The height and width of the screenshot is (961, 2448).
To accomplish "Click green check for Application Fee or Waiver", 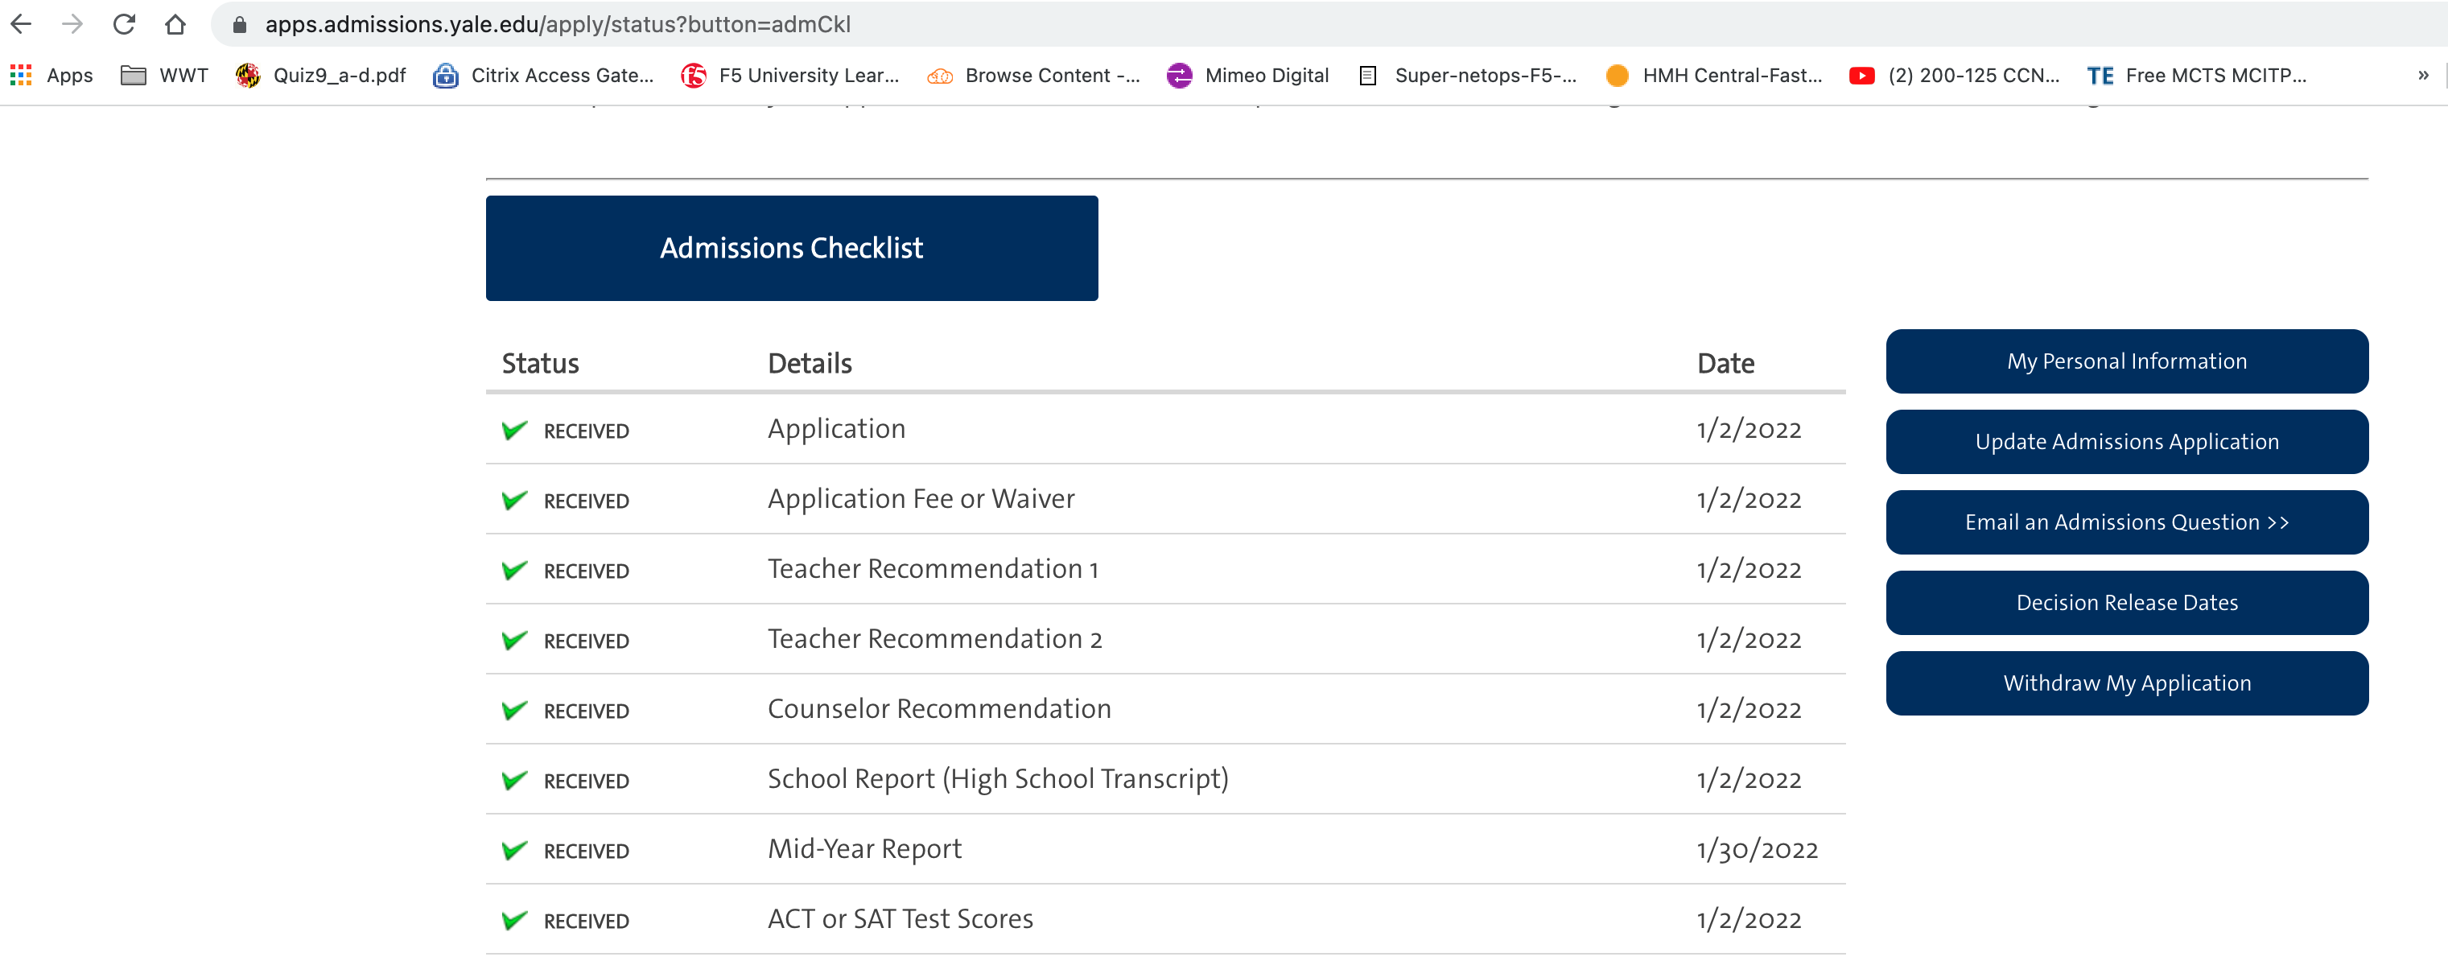I will click(x=514, y=500).
